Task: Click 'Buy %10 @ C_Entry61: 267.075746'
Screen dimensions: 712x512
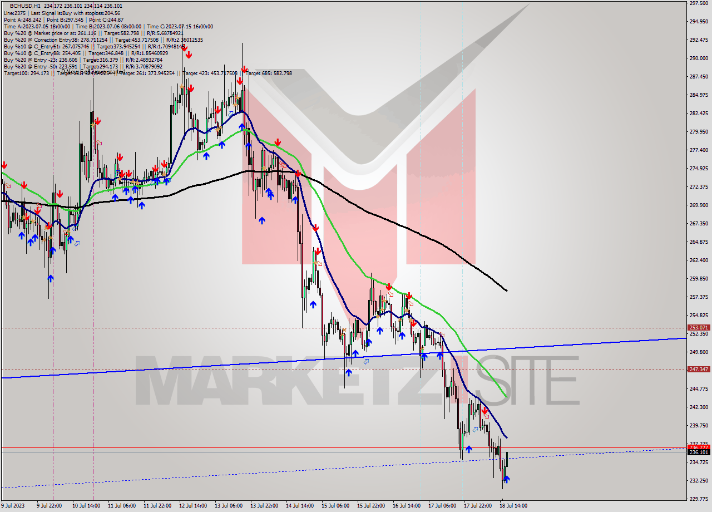Action: coord(46,46)
